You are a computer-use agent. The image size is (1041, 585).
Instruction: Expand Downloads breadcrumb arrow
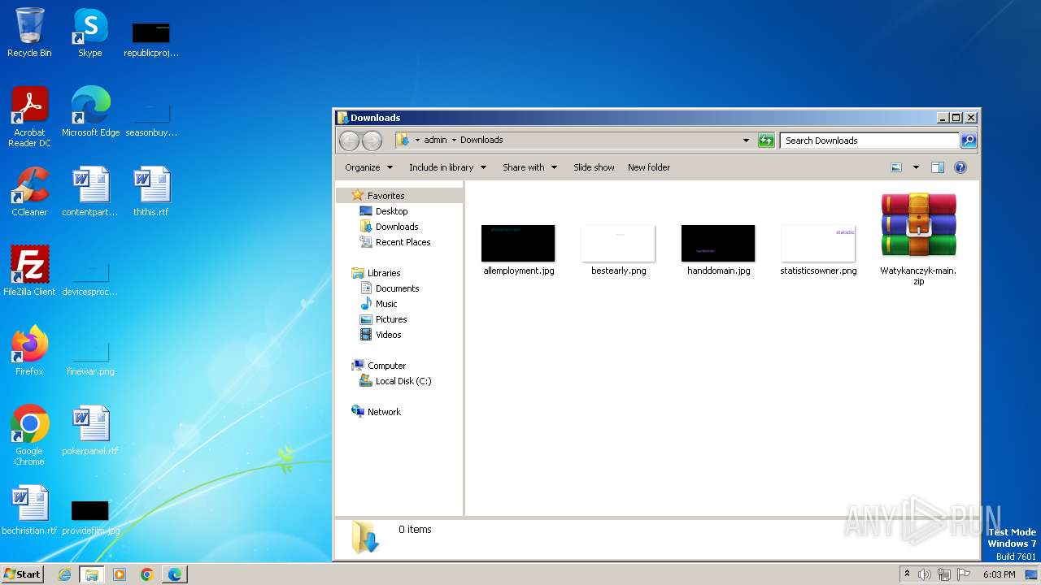point(454,141)
